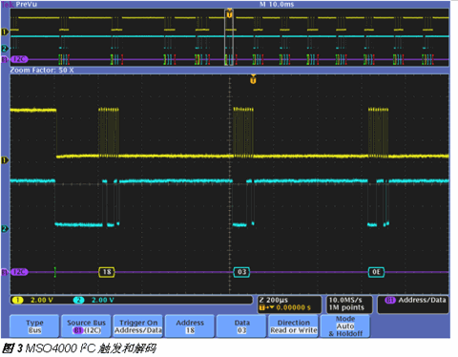Open the Mode Auto & Holdoff menu

click(x=345, y=326)
